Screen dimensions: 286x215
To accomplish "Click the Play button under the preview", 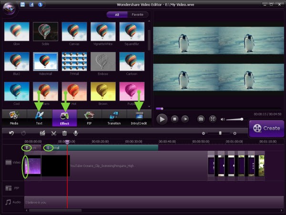I will click(x=163, y=119).
